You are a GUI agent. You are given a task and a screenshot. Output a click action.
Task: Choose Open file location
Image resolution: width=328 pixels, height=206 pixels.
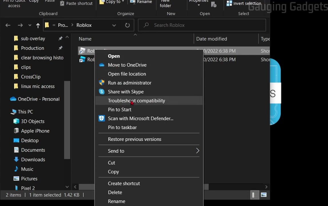click(x=149, y=74)
